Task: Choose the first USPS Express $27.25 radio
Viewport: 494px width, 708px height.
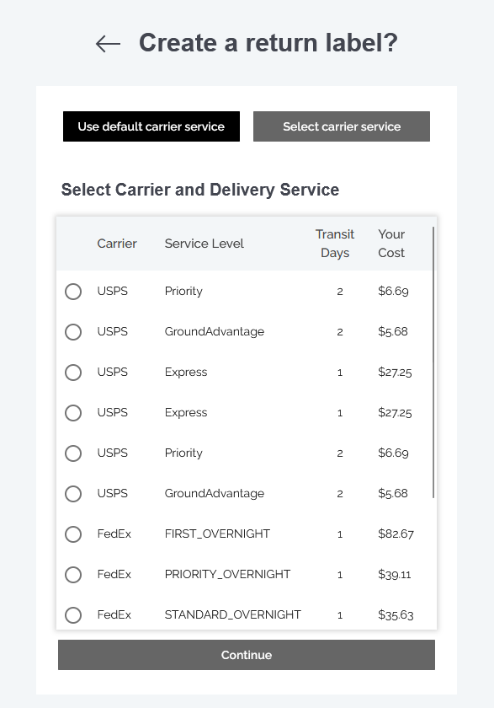Action: pyautogui.click(x=73, y=373)
